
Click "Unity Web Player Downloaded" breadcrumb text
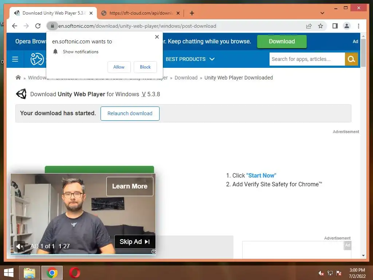239,78
